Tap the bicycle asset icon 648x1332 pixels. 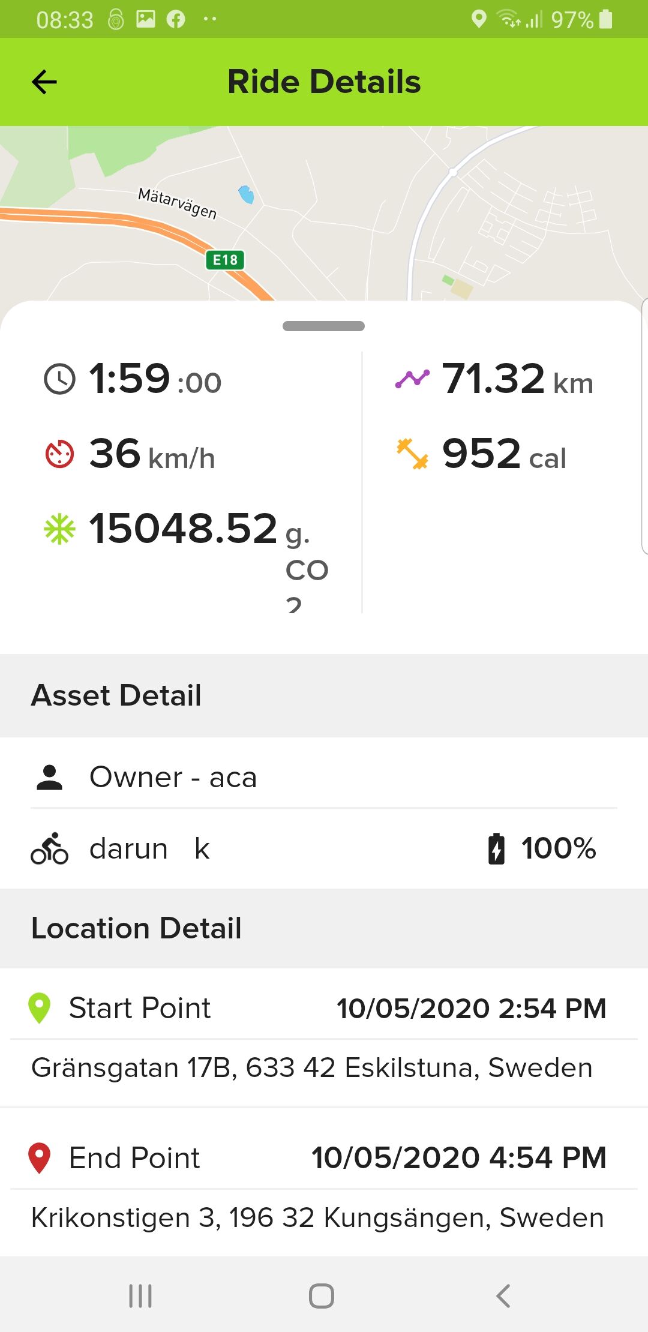(x=49, y=848)
